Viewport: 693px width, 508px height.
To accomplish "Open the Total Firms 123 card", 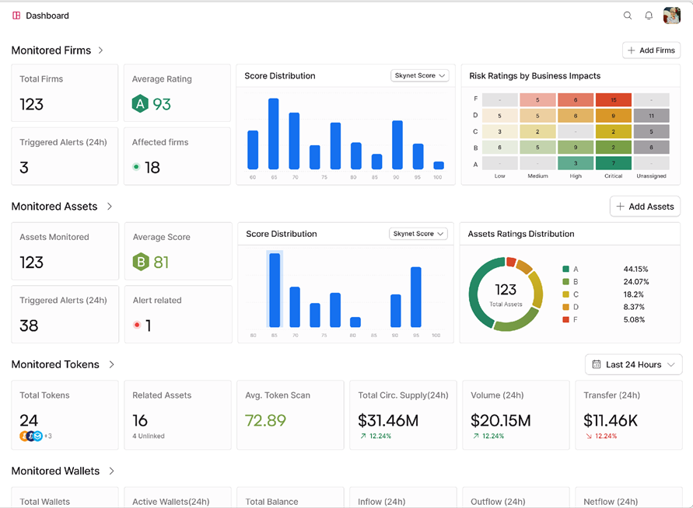I will (x=65, y=92).
